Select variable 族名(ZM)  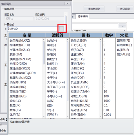point(16,55)
